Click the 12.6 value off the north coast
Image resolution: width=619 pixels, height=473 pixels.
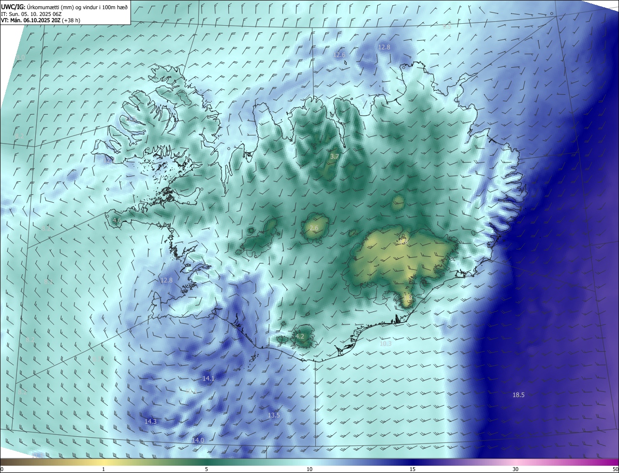pos(339,55)
